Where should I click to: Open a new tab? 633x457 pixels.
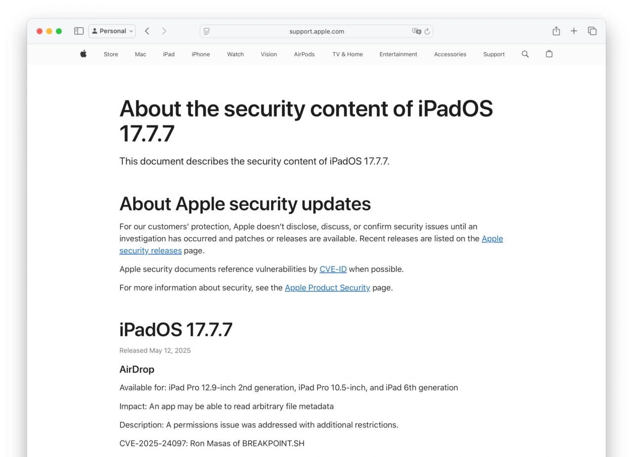(x=574, y=31)
